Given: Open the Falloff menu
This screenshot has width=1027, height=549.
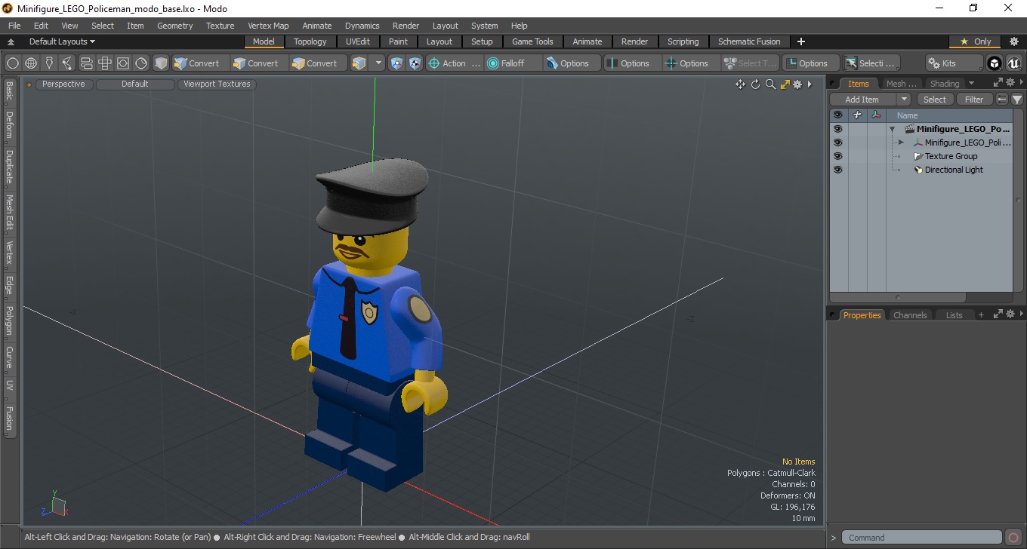Looking at the screenshot, I should [x=513, y=63].
